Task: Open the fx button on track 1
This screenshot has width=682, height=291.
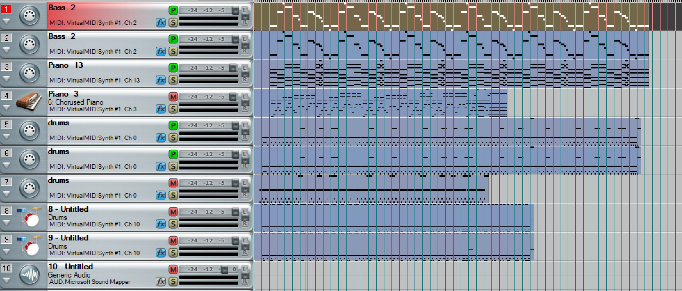Action: point(160,22)
